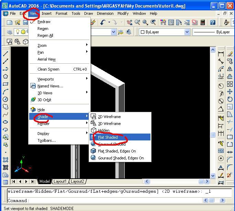Viewport: 235px width, 211px height.
Task: Select the Mirror modify tool
Action: pyautogui.click(x=230, y=69)
